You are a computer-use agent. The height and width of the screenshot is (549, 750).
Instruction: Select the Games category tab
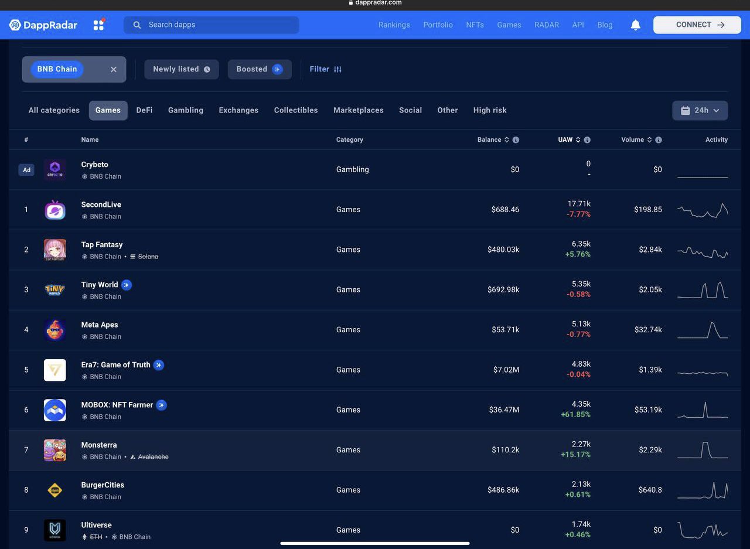[108, 110]
